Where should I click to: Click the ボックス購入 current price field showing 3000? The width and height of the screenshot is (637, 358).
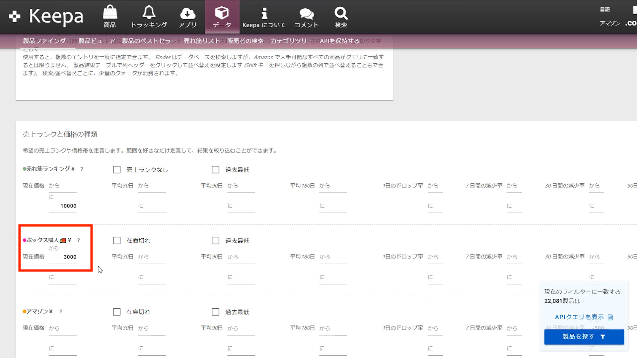pos(63,257)
